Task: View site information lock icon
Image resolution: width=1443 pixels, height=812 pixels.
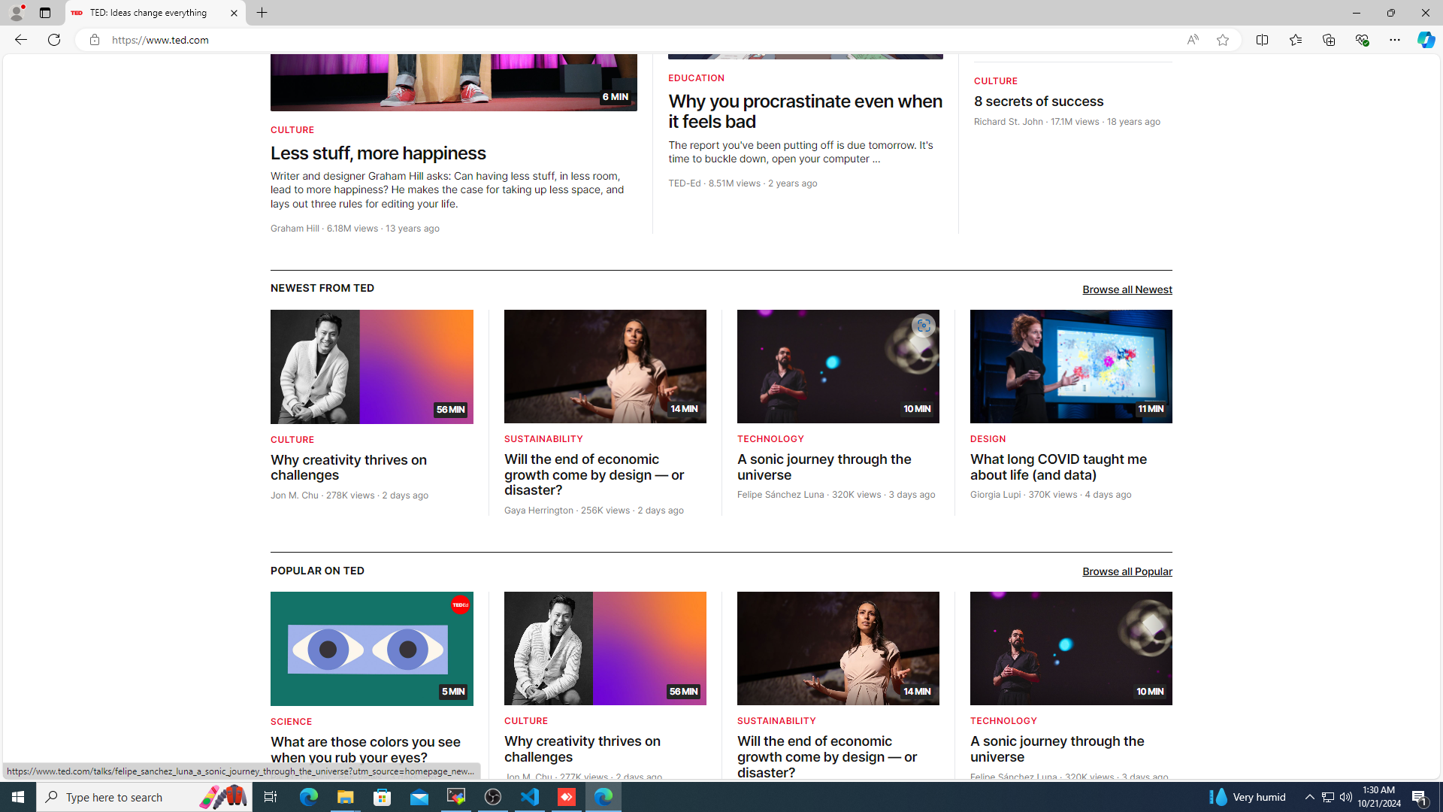Action: (94, 40)
